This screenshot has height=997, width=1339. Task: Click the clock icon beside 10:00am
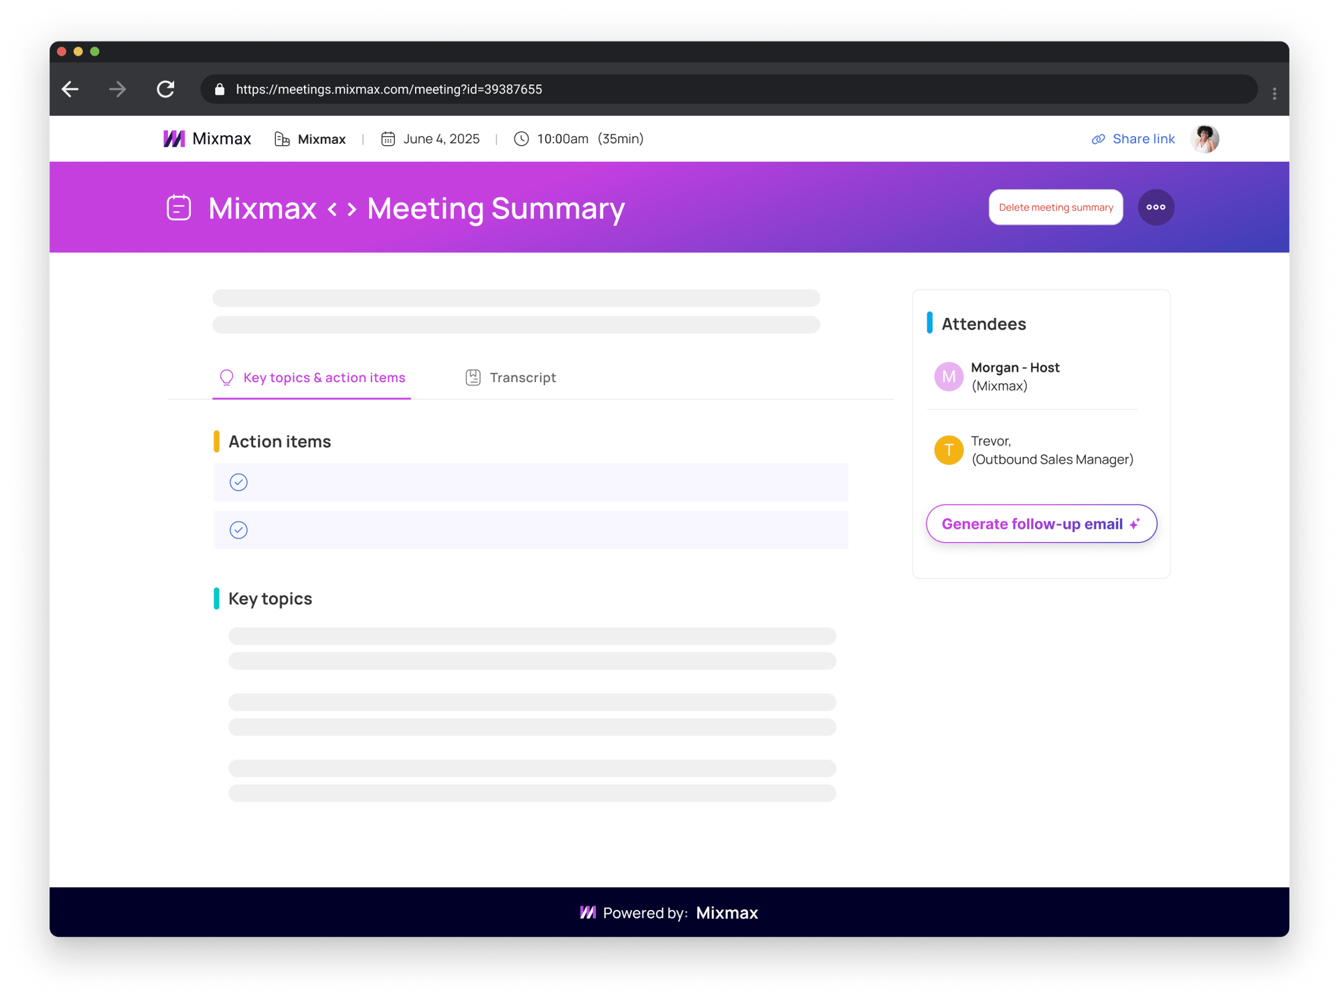point(521,139)
